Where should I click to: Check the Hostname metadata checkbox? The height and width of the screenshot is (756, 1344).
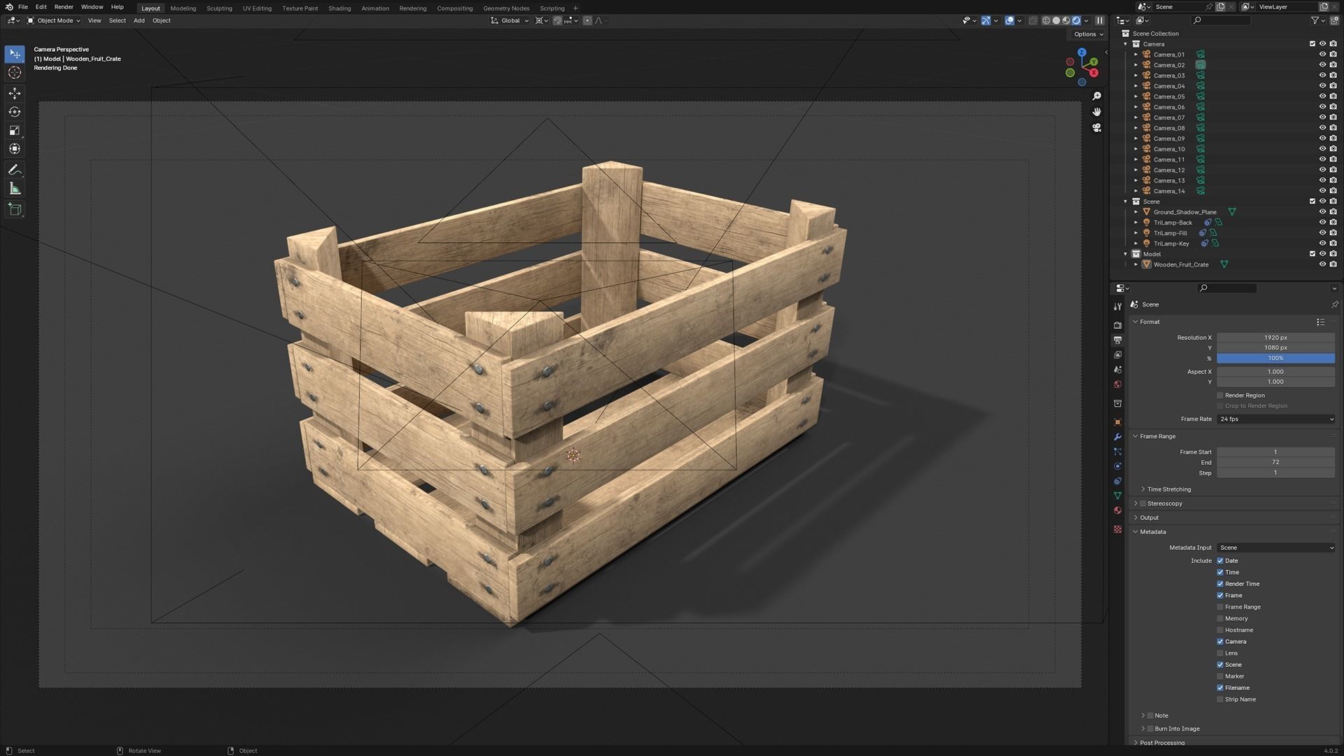click(1220, 630)
